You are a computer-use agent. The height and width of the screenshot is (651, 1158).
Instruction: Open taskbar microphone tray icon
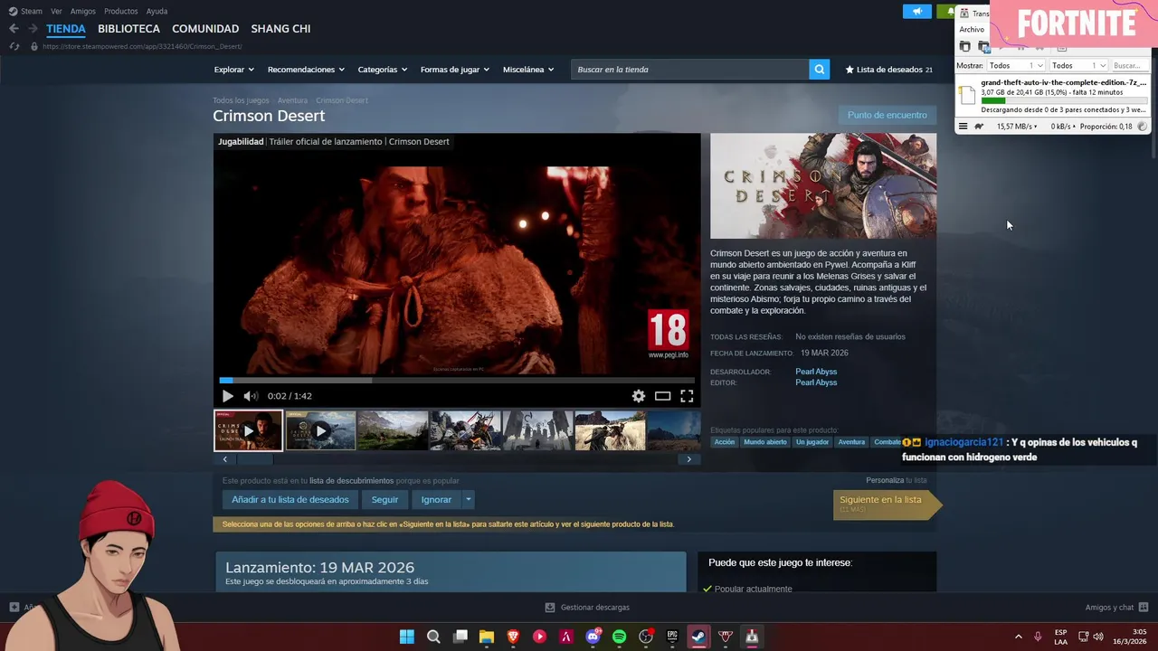(x=1038, y=637)
